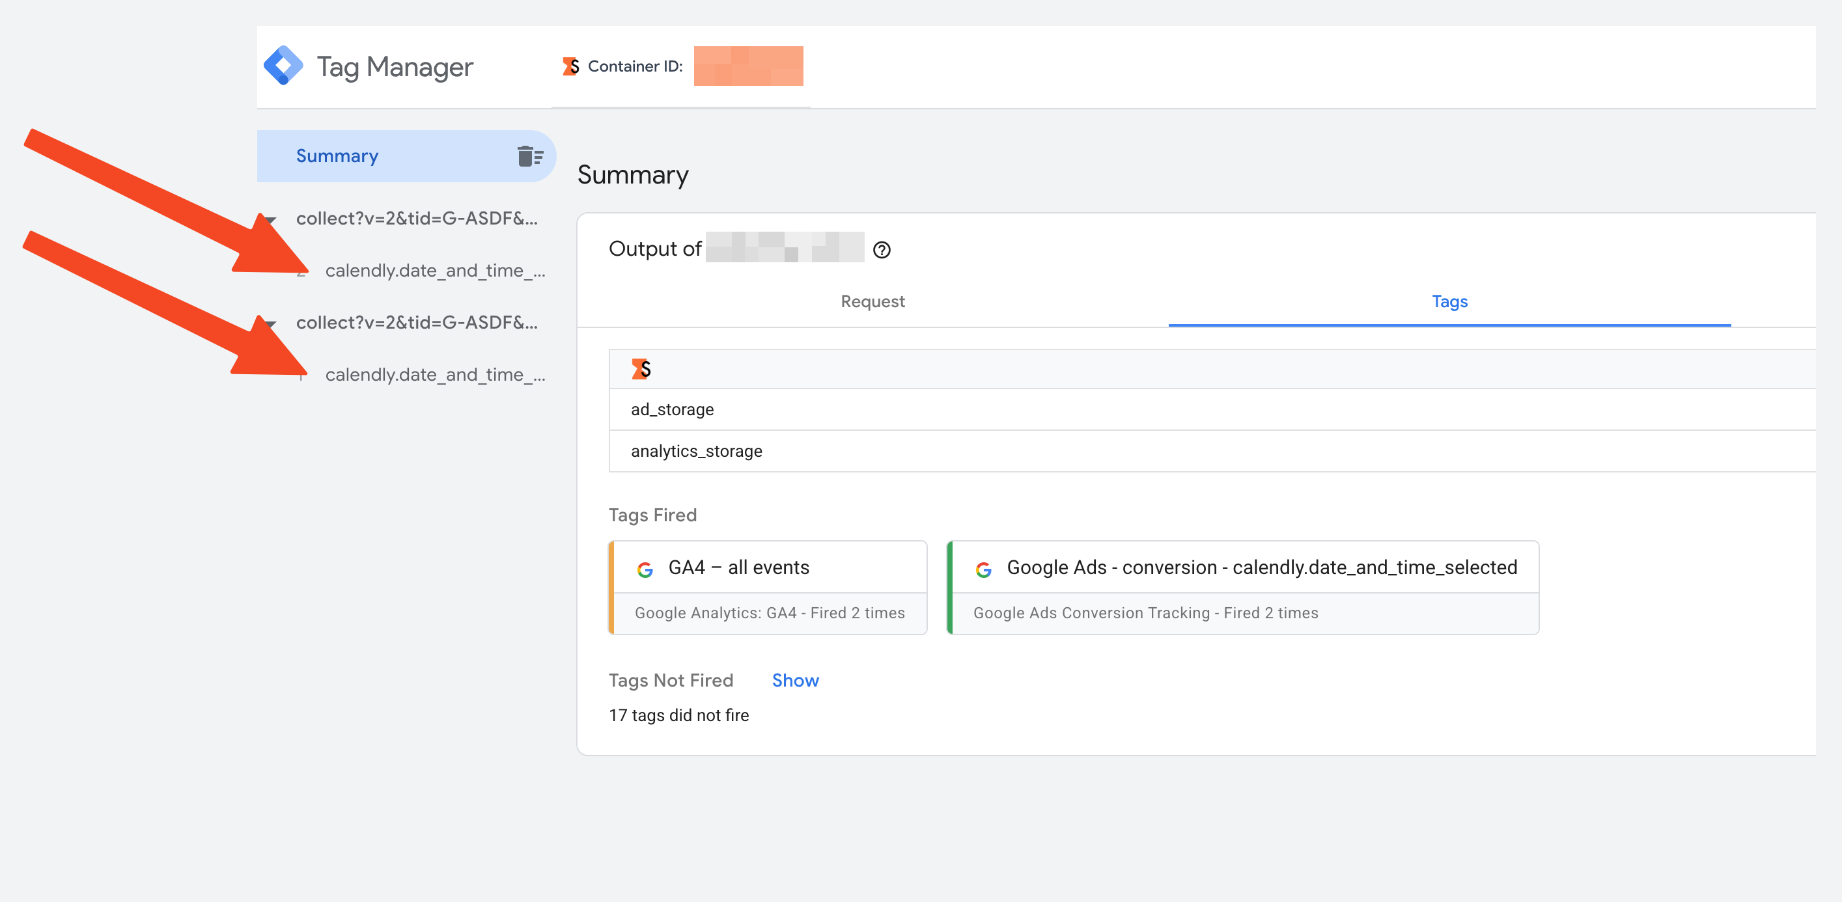The image size is (1842, 902).
Task: Click the orange redacted Container ID block
Action: (748, 66)
